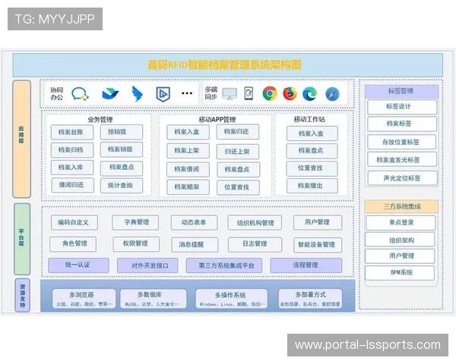Click the purple 对外开发接口 box
The height and width of the screenshot is (364, 456).
[147, 265]
